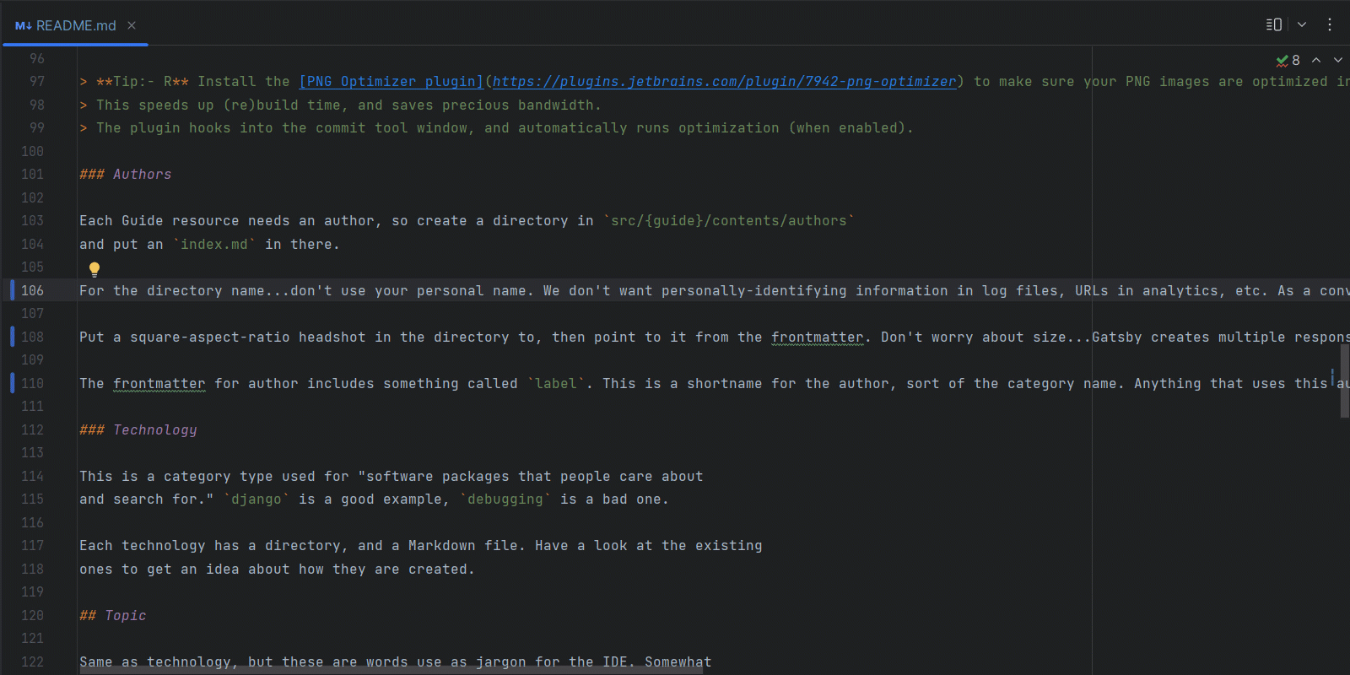Viewport: 1350px width, 675px height.
Task: Click line number 110 in the gutter
Action: pos(33,382)
